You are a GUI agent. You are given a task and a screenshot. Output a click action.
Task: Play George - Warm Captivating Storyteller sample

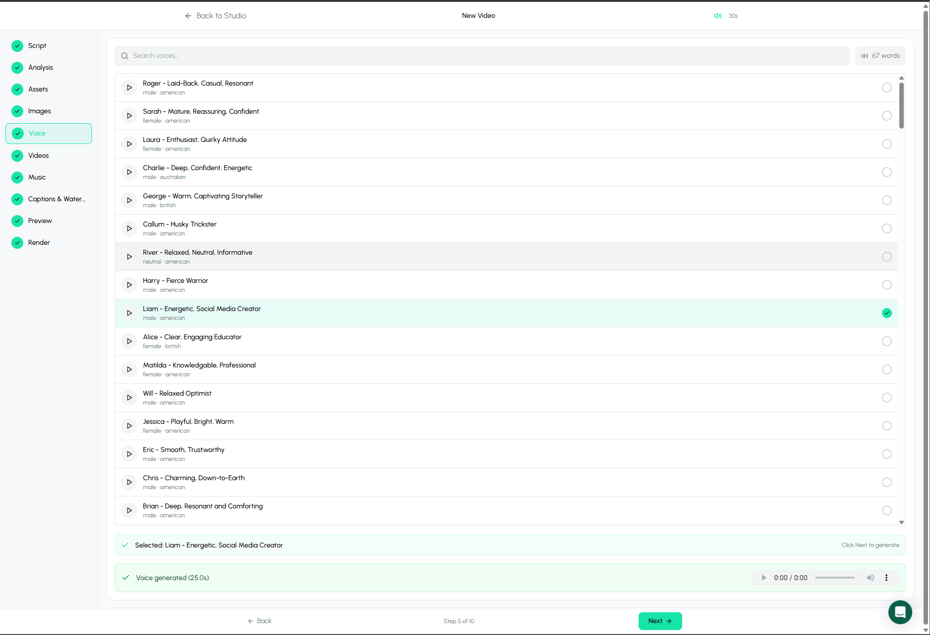tap(129, 200)
